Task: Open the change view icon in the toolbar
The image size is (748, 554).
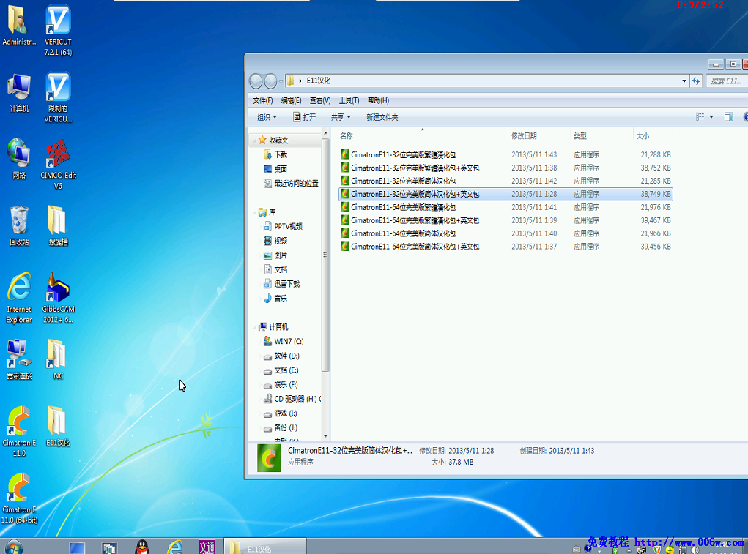Action: (x=700, y=117)
